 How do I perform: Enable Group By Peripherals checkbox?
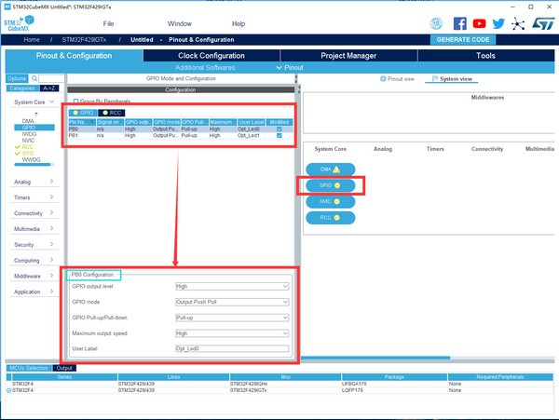tap(75, 101)
